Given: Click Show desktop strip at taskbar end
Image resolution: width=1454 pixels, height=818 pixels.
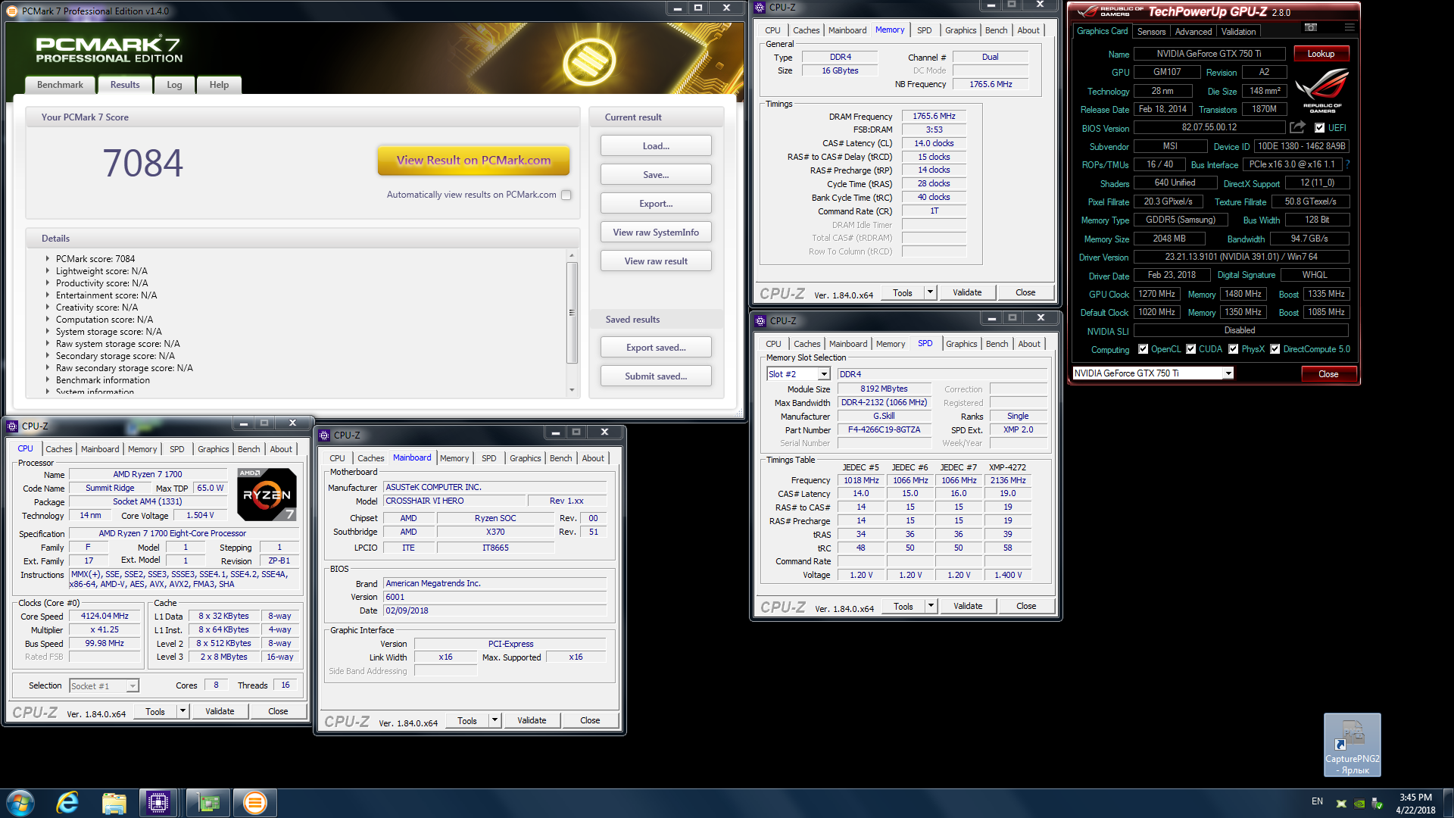Looking at the screenshot, I should (1449, 803).
